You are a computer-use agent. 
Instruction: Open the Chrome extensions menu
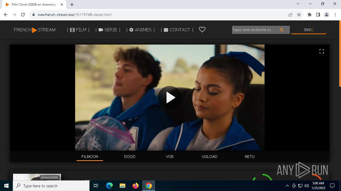310,15
